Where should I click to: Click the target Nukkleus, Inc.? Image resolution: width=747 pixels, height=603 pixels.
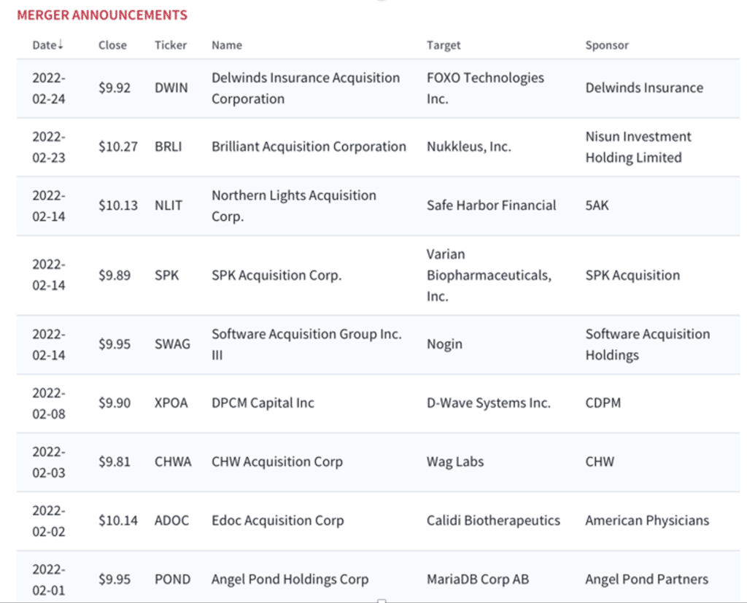469,147
